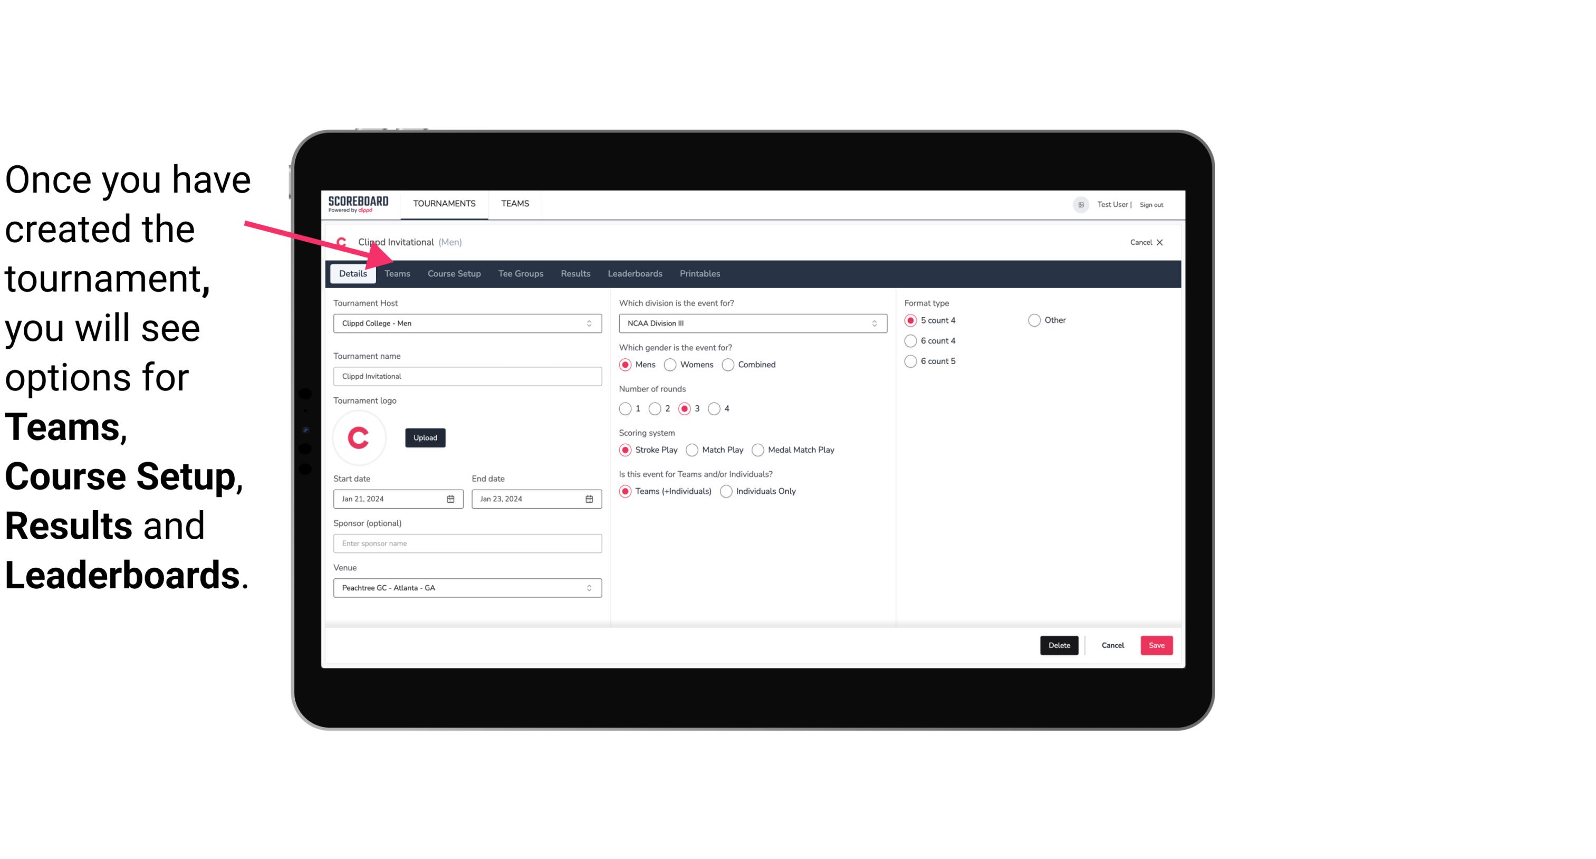
Task: Click the Scoreboard logo icon
Action: (357, 203)
